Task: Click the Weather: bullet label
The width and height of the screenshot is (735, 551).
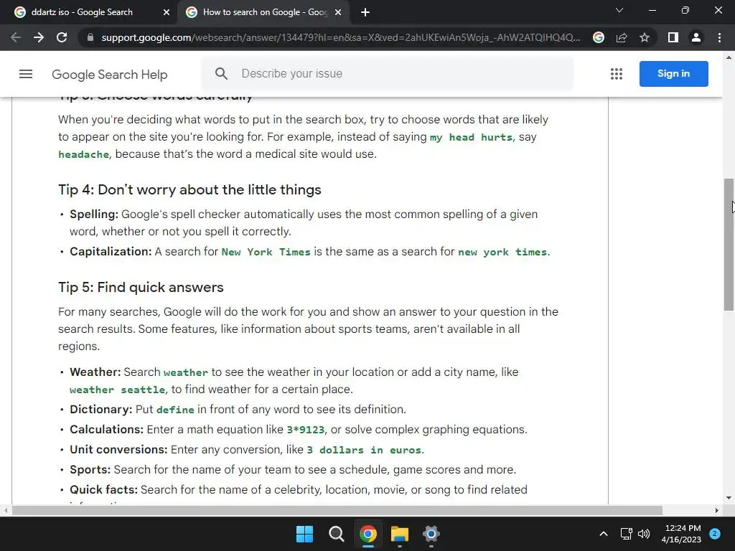Action: click(x=95, y=372)
